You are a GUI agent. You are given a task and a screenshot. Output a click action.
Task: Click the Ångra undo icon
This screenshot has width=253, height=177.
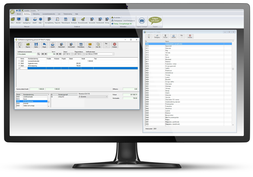coord(44,45)
